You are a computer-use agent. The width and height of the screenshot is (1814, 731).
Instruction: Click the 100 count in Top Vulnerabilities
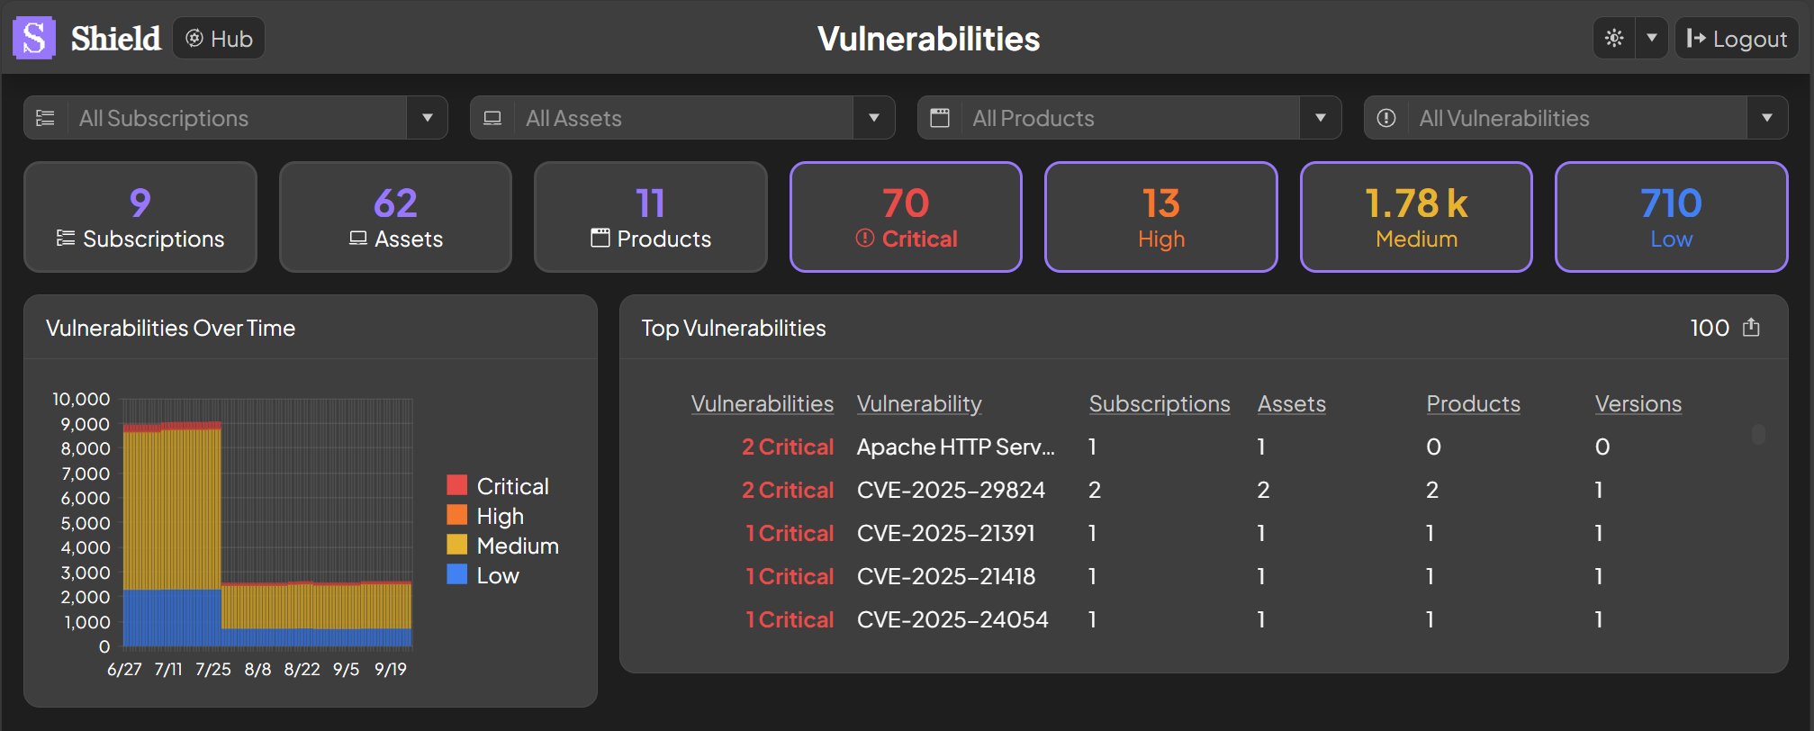point(1710,328)
